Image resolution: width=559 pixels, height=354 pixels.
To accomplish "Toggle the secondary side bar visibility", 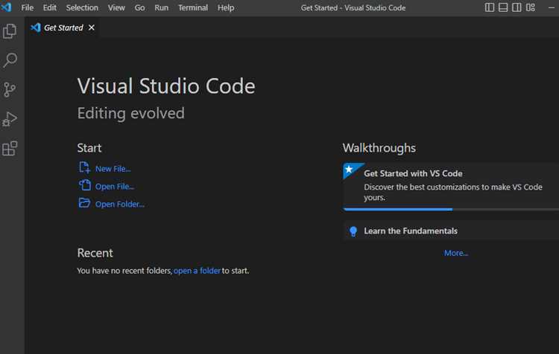I will [x=517, y=7].
